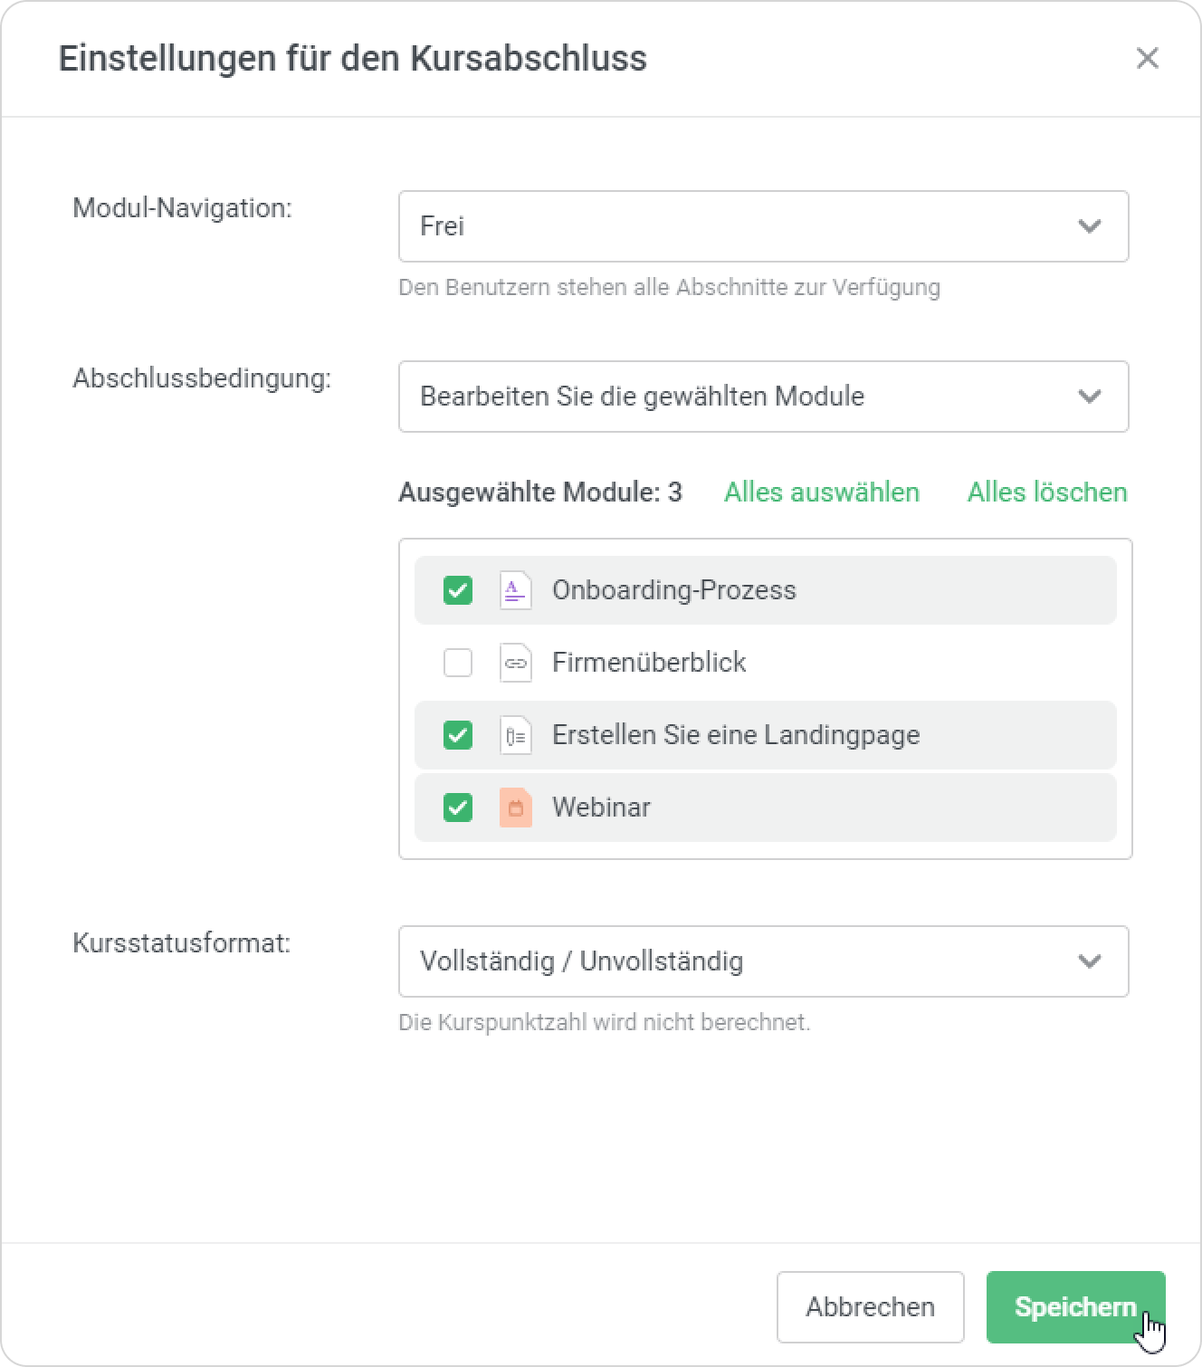Viewport: 1202px width, 1367px height.
Task: Close the Kursabschluss settings dialog
Action: pos(1147,58)
